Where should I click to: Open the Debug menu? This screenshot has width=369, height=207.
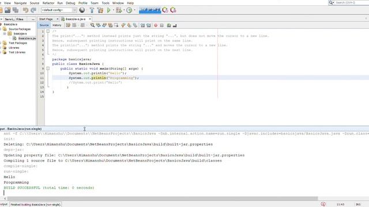coord(70,3)
